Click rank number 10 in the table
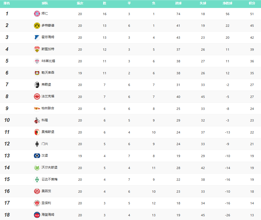 [x=7, y=120]
